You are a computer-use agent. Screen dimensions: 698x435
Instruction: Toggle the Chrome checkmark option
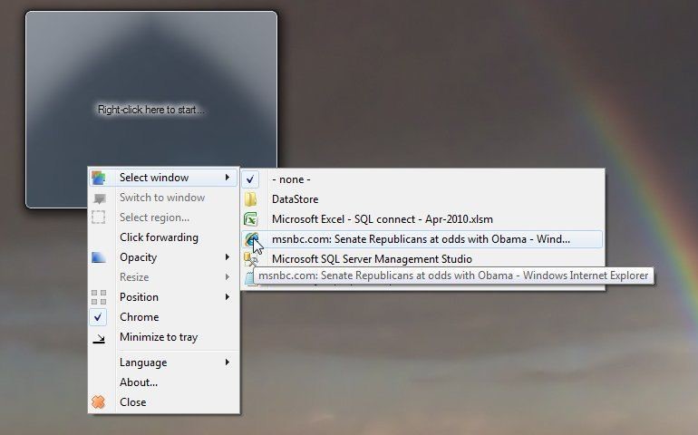(x=139, y=317)
